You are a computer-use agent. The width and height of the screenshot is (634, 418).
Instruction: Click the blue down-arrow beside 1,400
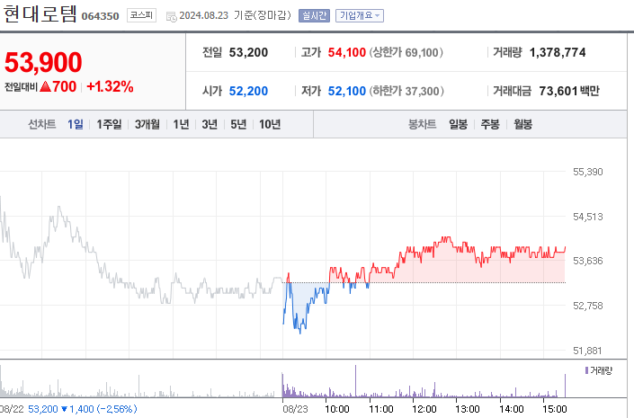(64, 409)
